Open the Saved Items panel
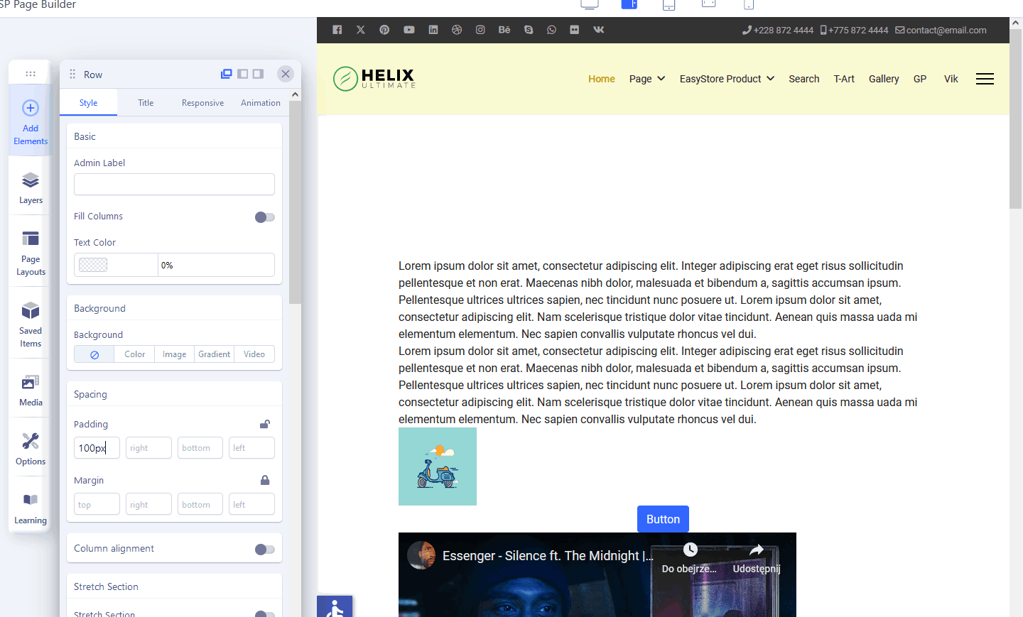Screen dimensions: 1023x617 tap(30, 324)
